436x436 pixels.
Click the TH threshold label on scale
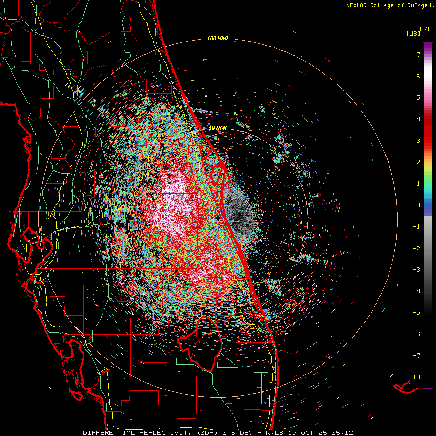416,377
